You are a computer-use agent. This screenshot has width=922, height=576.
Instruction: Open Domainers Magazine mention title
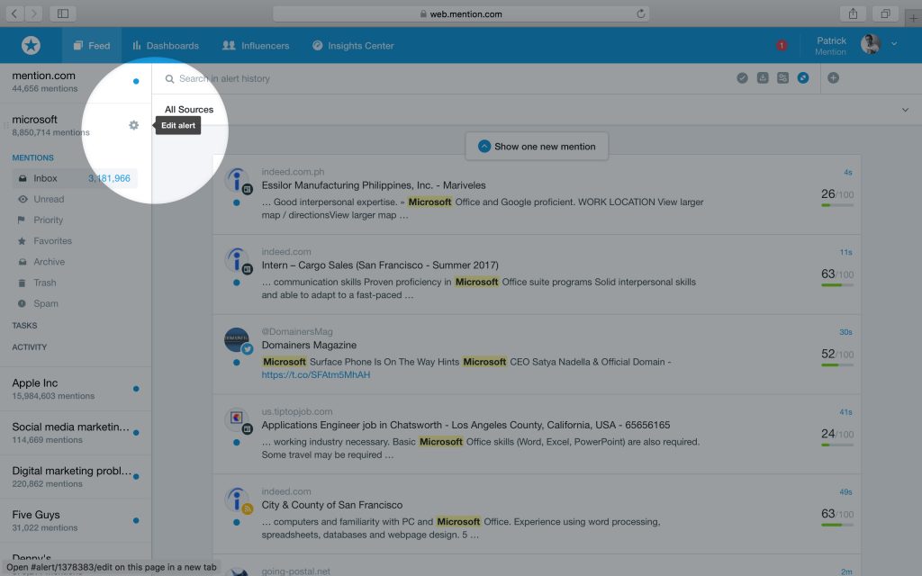pos(309,345)
